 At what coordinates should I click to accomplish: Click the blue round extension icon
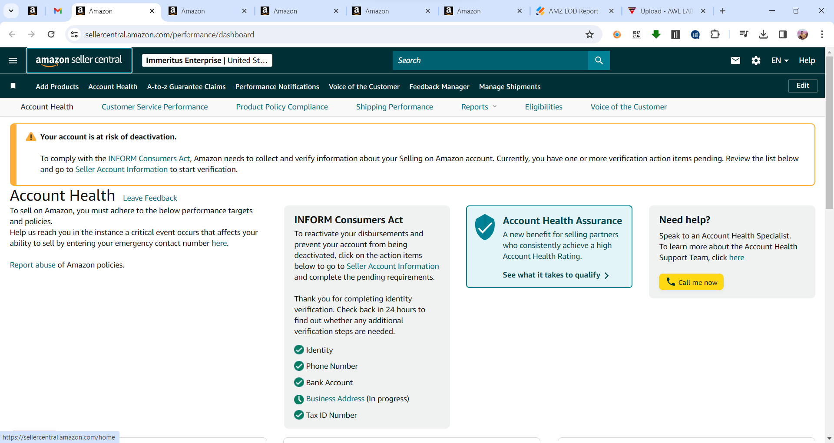point(695,34)
